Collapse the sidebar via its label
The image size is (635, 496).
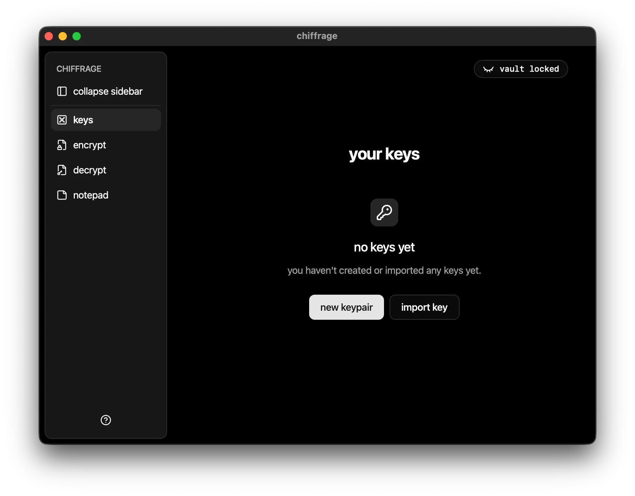tap(108, 91)
